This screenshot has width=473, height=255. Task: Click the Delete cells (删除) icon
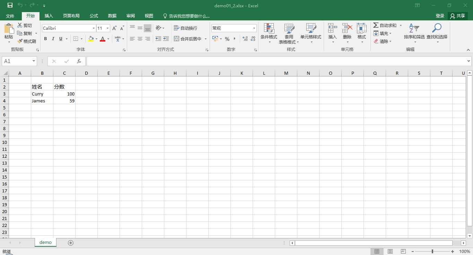[x=347, y=28]
